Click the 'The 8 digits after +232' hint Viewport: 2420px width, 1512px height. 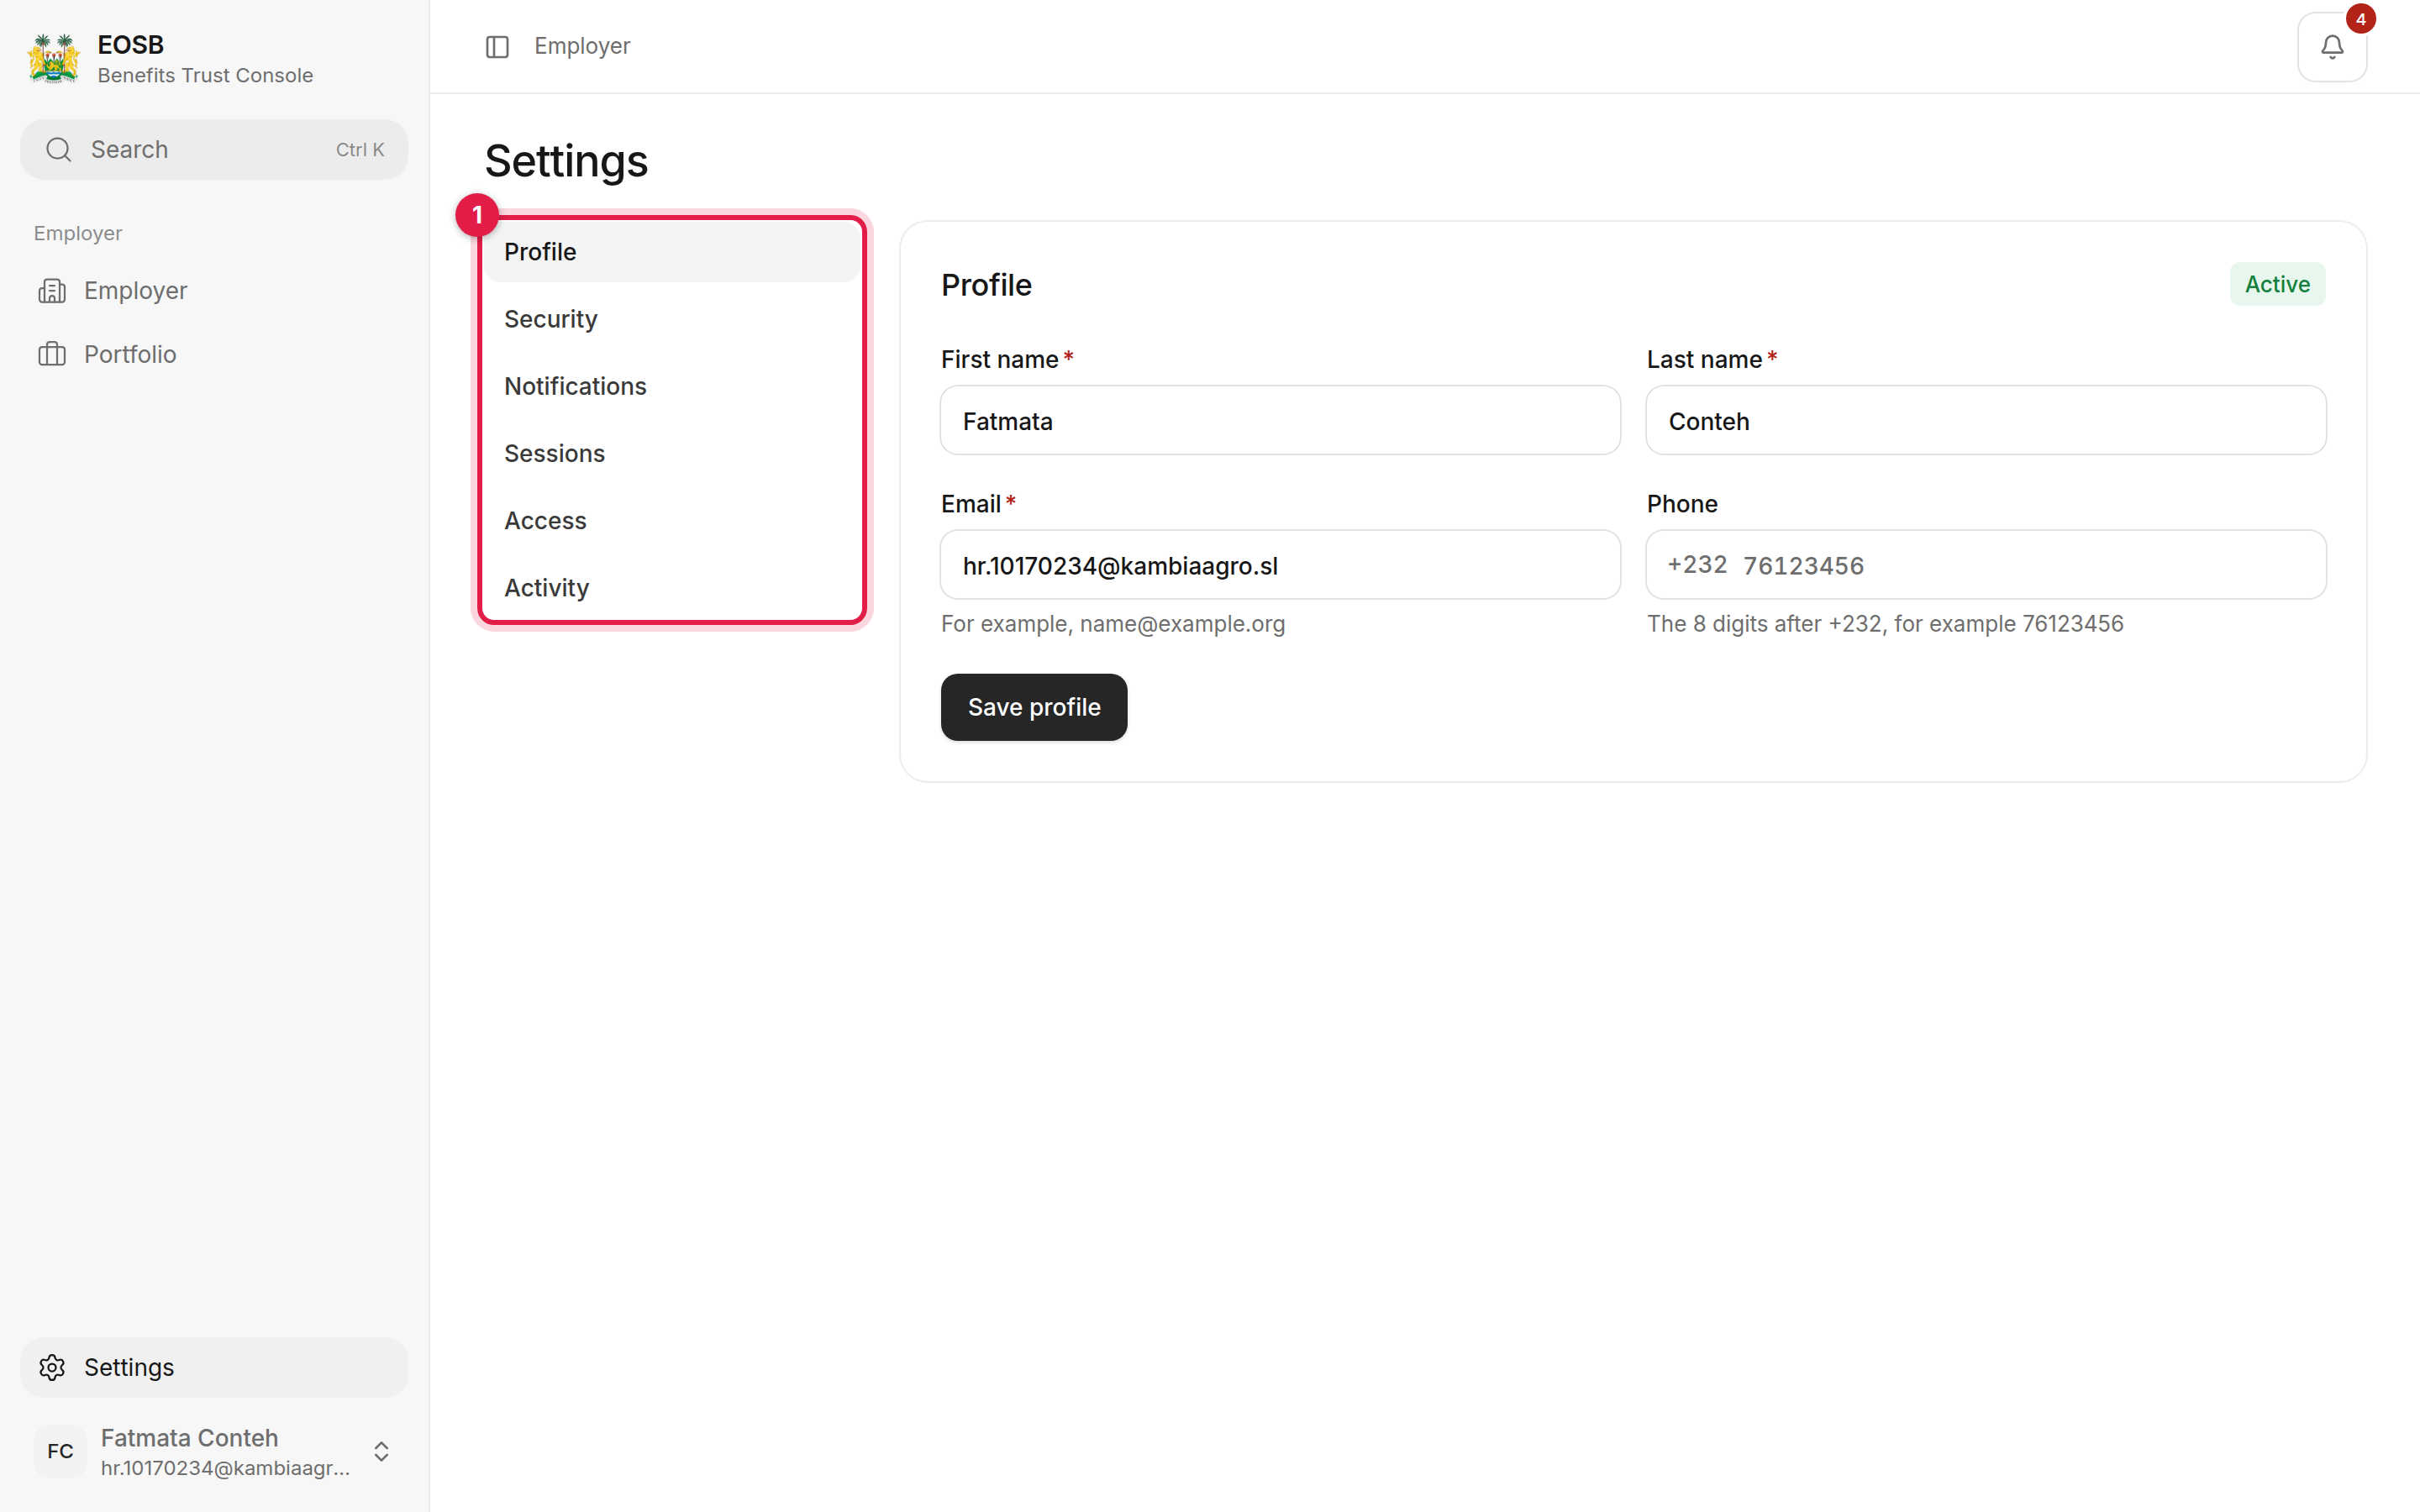click(x=1884, y=624)
